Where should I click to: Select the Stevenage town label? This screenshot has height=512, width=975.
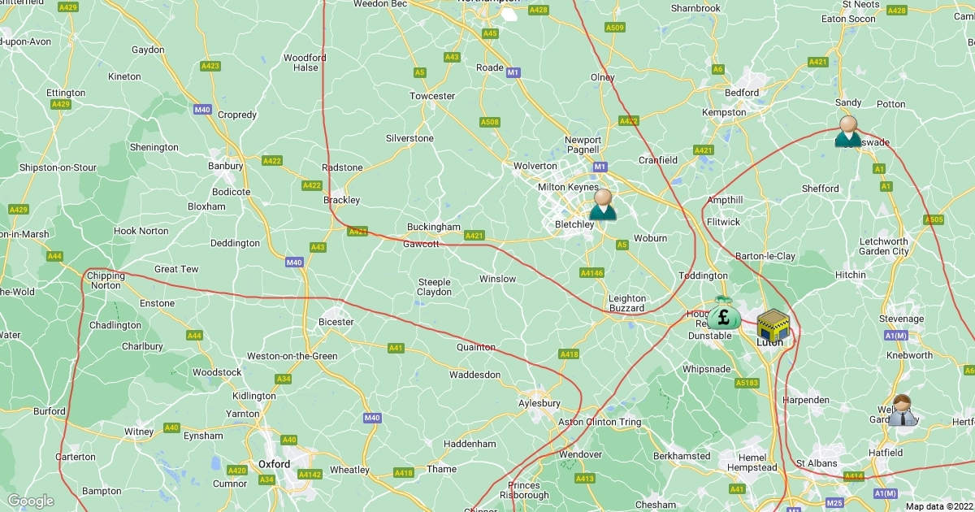902,319
